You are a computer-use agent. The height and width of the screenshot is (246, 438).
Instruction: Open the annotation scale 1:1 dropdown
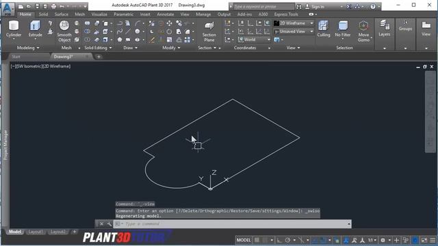372,240
